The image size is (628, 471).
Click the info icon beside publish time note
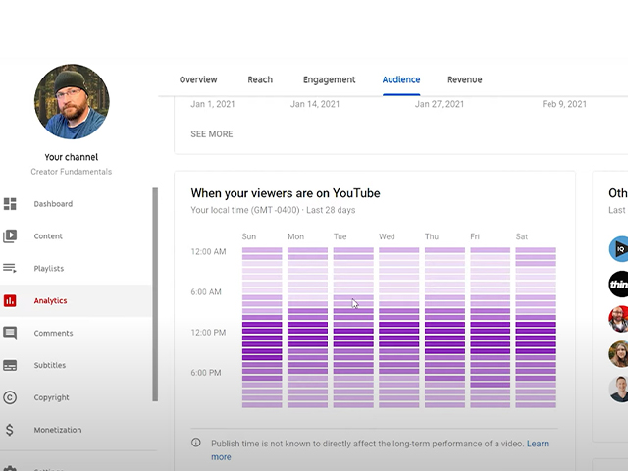pyautogui.click(x=196, y=443)
